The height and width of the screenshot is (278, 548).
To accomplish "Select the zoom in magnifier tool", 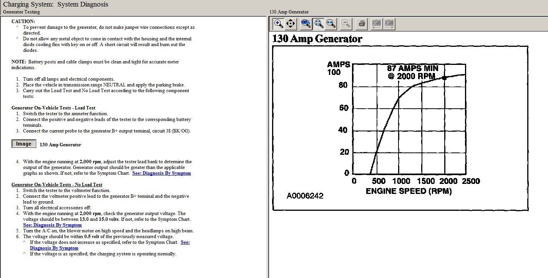I will (x=279, y=24).
